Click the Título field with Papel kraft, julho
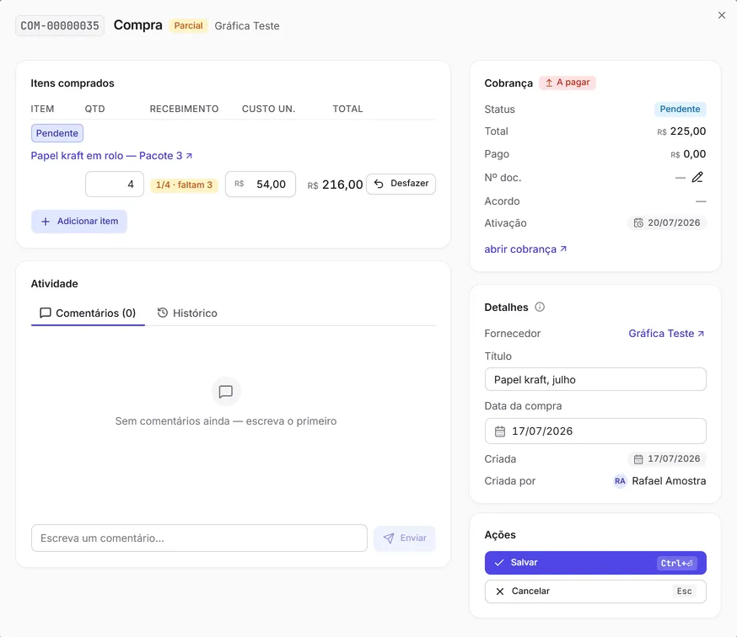This screenshot has width=737, height=637. [595, 379]
